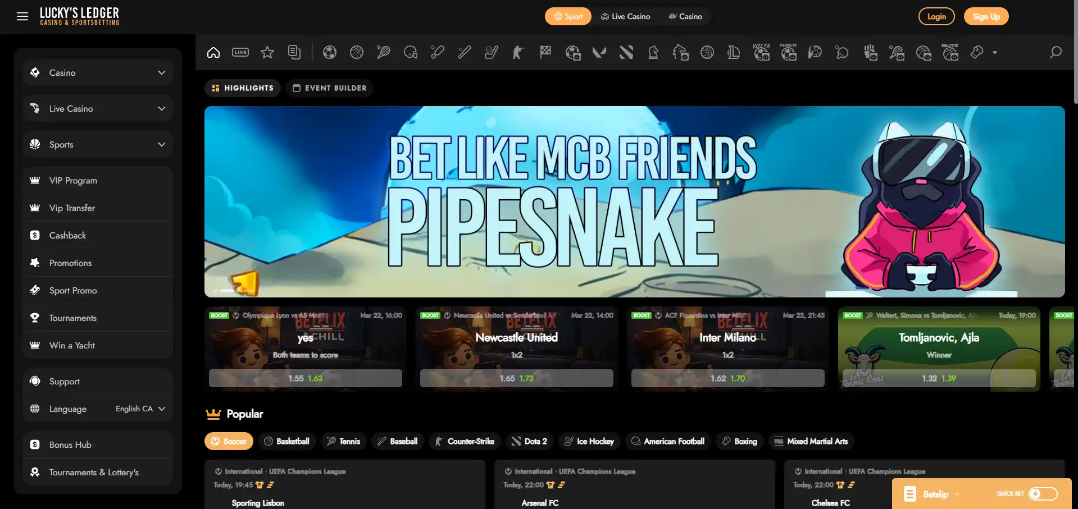Select the checkered racing flag icon
The image size is (1078, 509).
[545, 52]
